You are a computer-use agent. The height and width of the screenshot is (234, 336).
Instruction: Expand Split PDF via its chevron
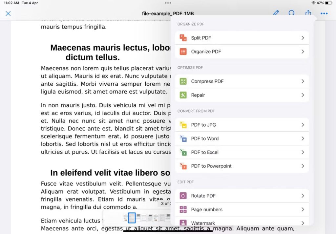tap(303, 38)
